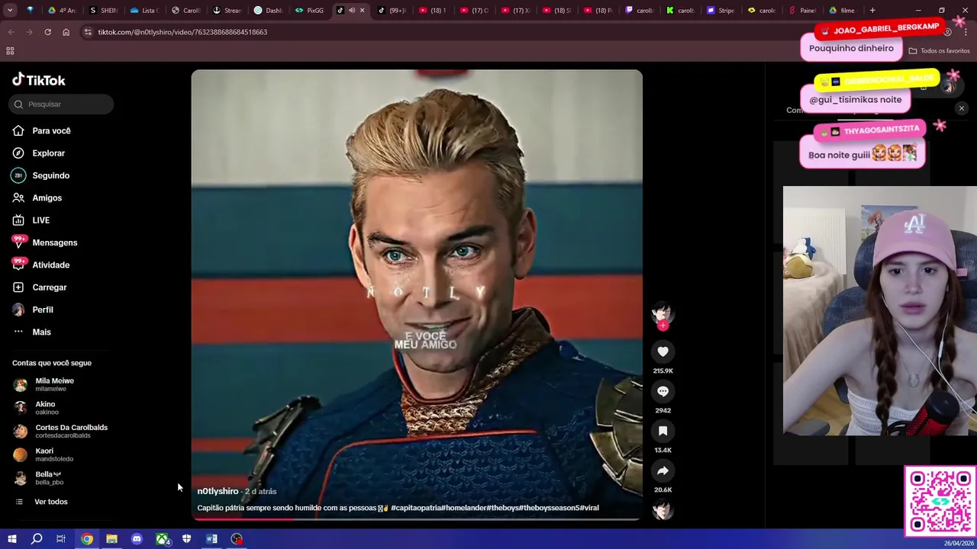Screen dimensions: 977x549
Task: Open followed account Mila Meiwe
Action: [44, 384]
